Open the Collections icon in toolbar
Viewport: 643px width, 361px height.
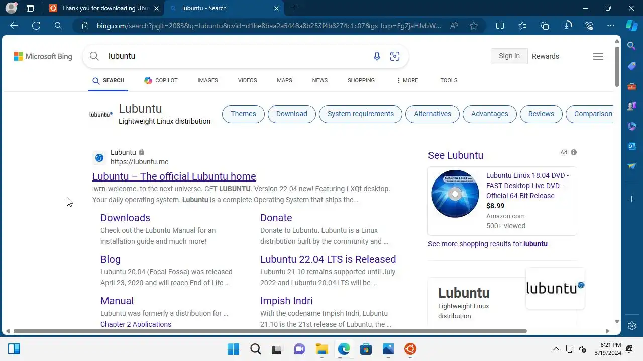(x=545, y=26)
